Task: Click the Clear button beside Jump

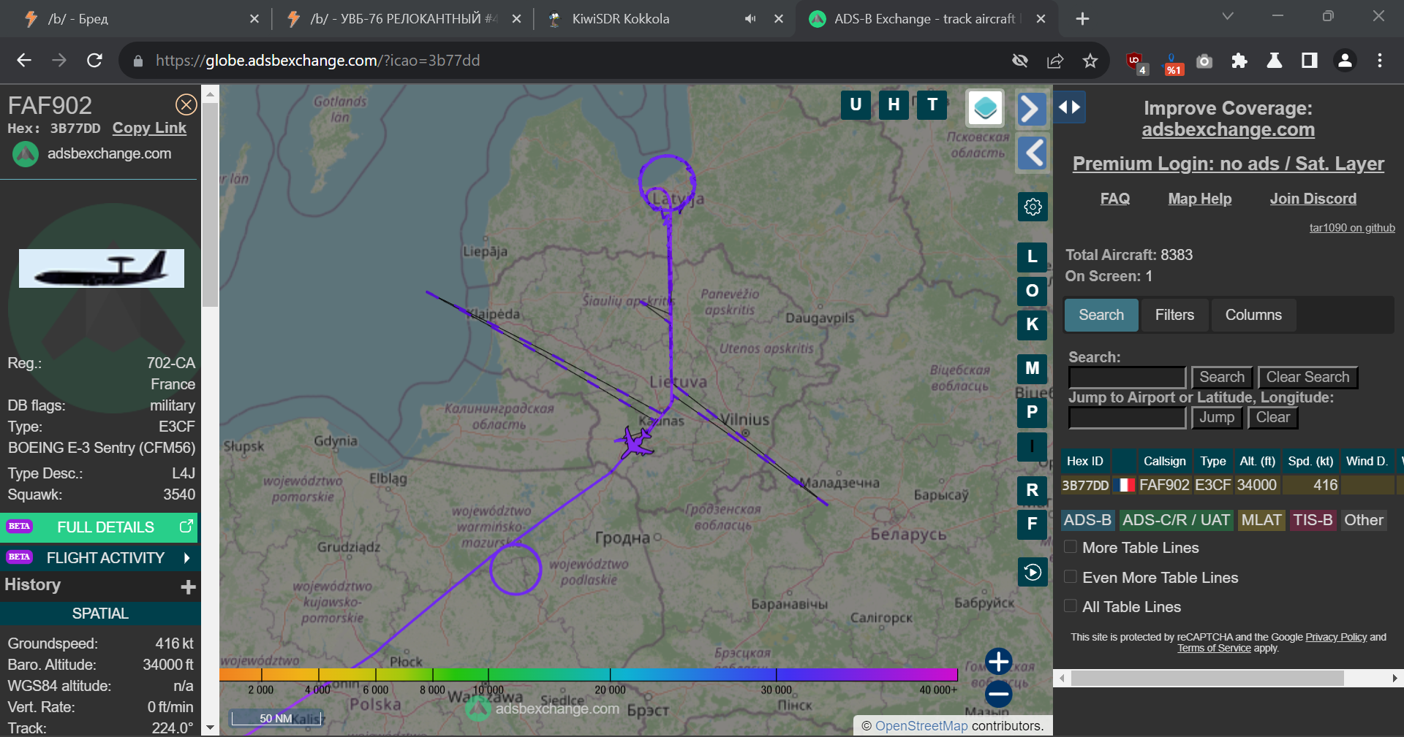Action: pos(1273,418)
